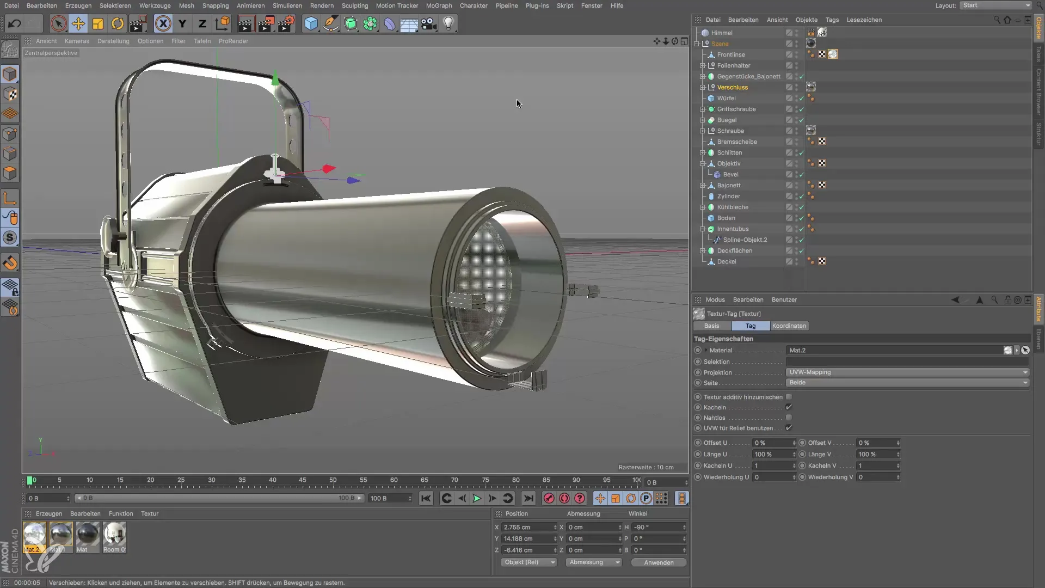Open the Subdivision Surface generator icon
The width and height of the screenshot is (1045, 588).
coord(351,24)
